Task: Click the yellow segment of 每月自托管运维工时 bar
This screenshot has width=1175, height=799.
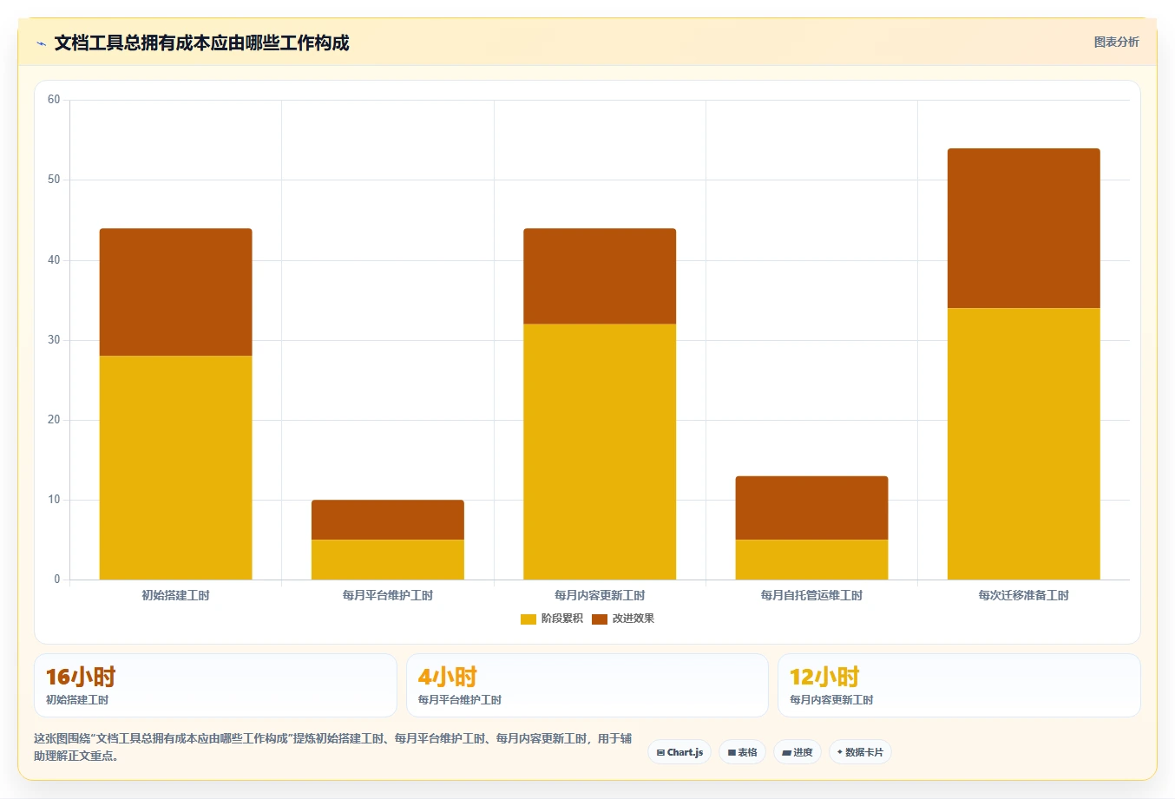Action: pos(811,560)
